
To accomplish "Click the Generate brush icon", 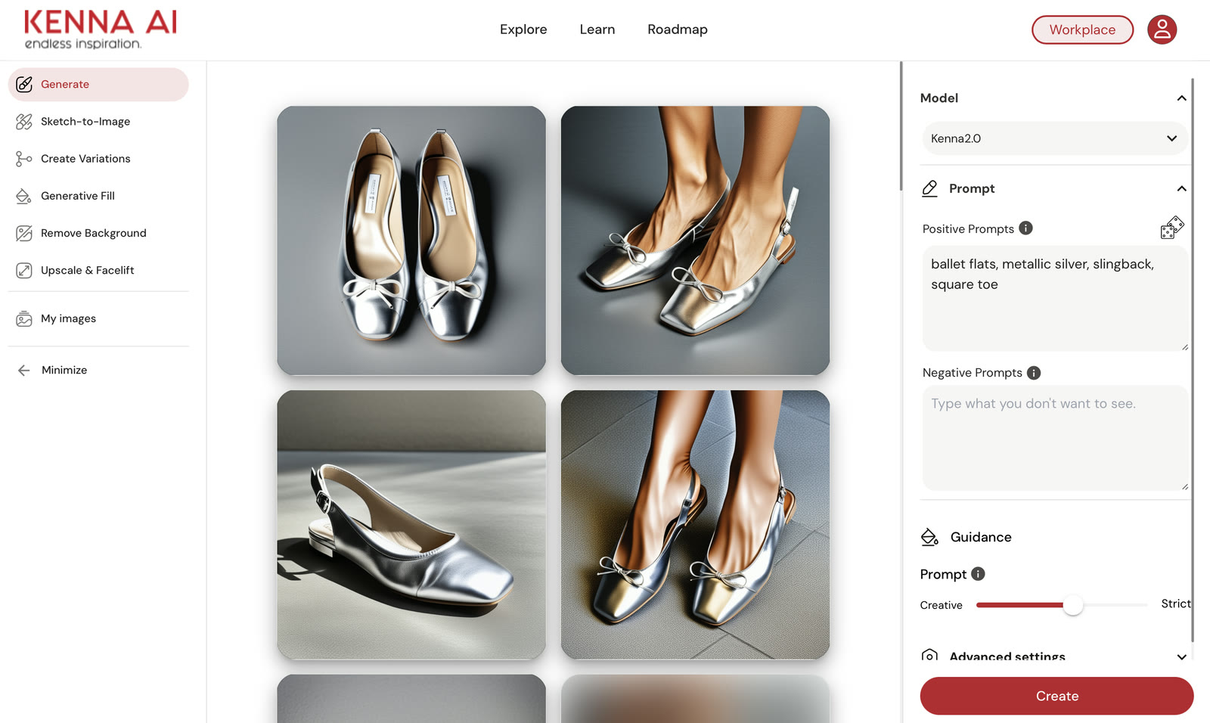I will [24, 84].
